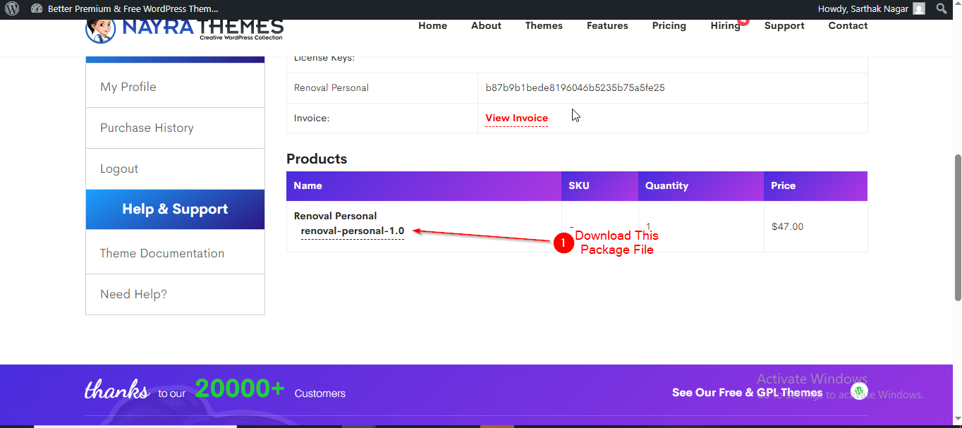Screen dimensions: 962x428
Task: Click the Hiring notification badge
Action: coord(743,22)
